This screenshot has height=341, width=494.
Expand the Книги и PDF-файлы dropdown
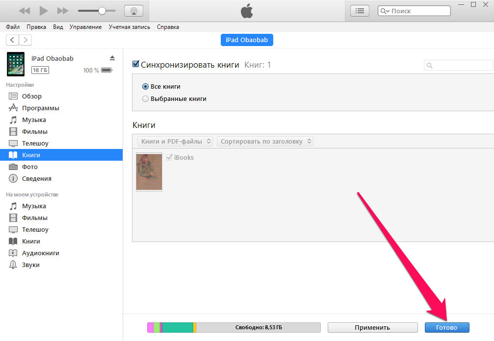click(x=175, y=141)
